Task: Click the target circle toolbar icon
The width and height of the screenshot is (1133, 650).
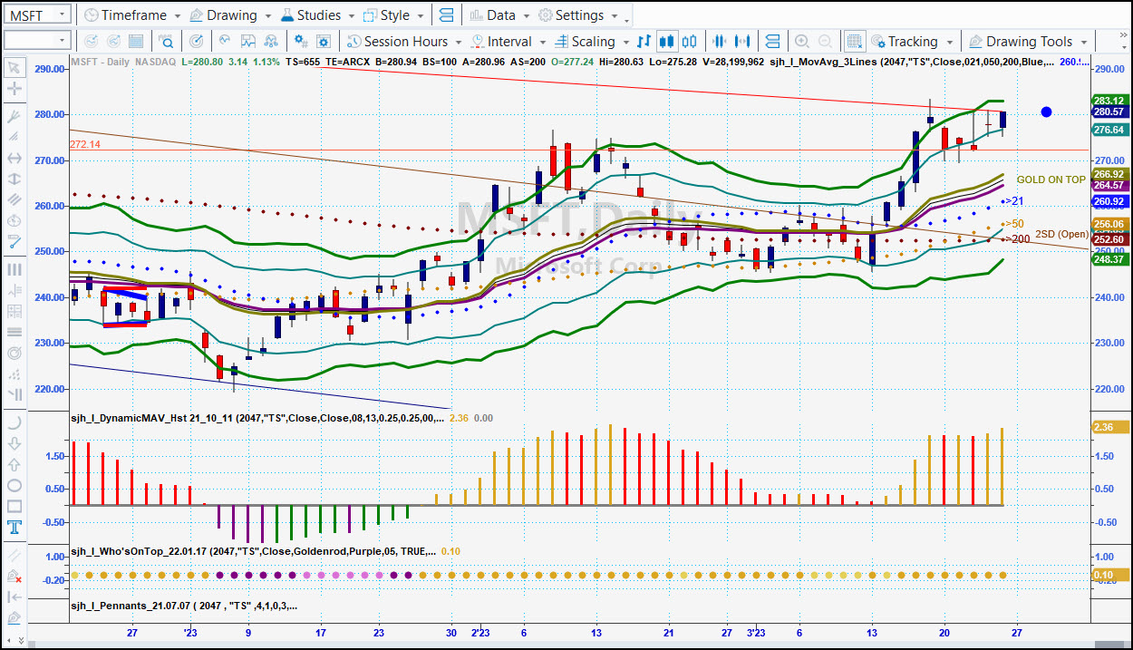Action: tap(197, 42)
